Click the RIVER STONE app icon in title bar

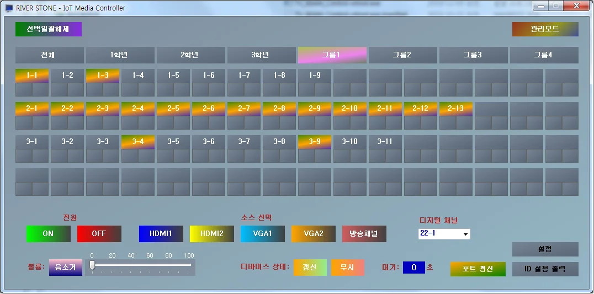(9, 8)
